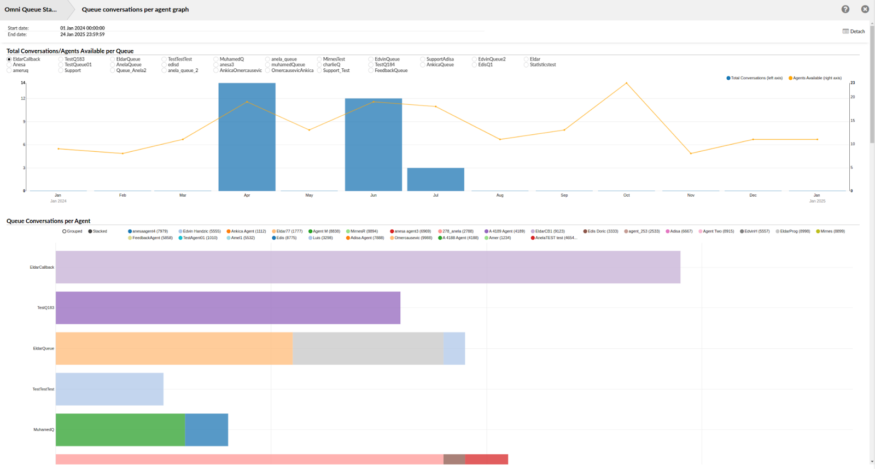
Task: Switch chart to Stacked mode
Action: click(98, 231)
